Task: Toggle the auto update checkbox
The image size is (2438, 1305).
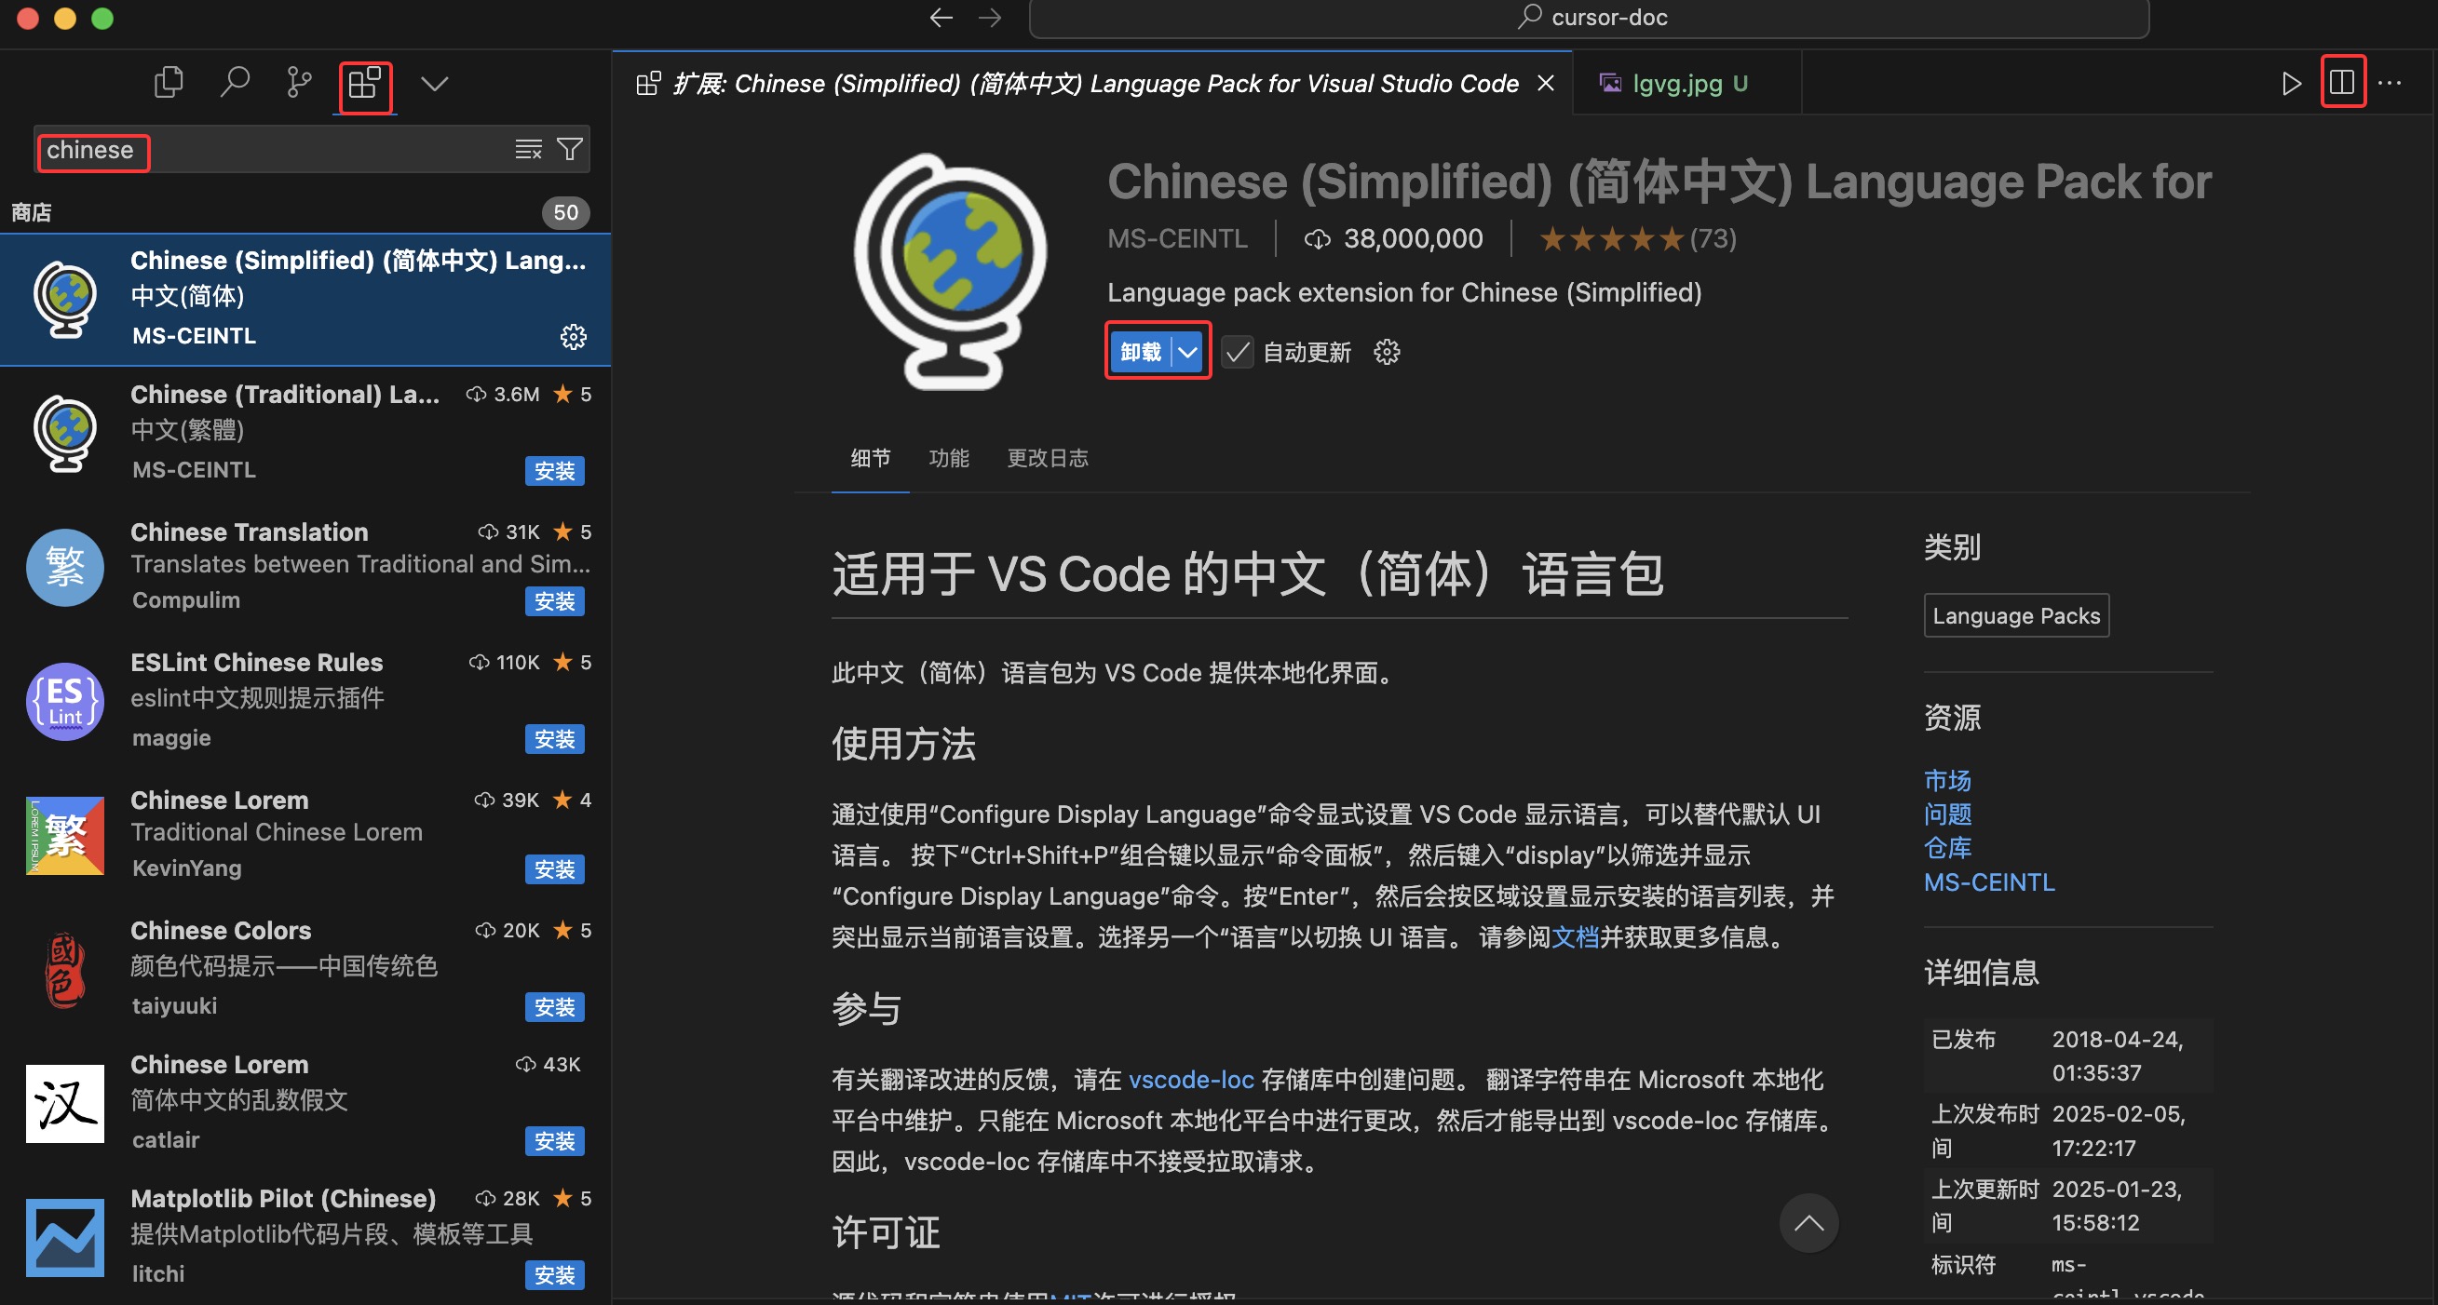Action: point(1237,353)
